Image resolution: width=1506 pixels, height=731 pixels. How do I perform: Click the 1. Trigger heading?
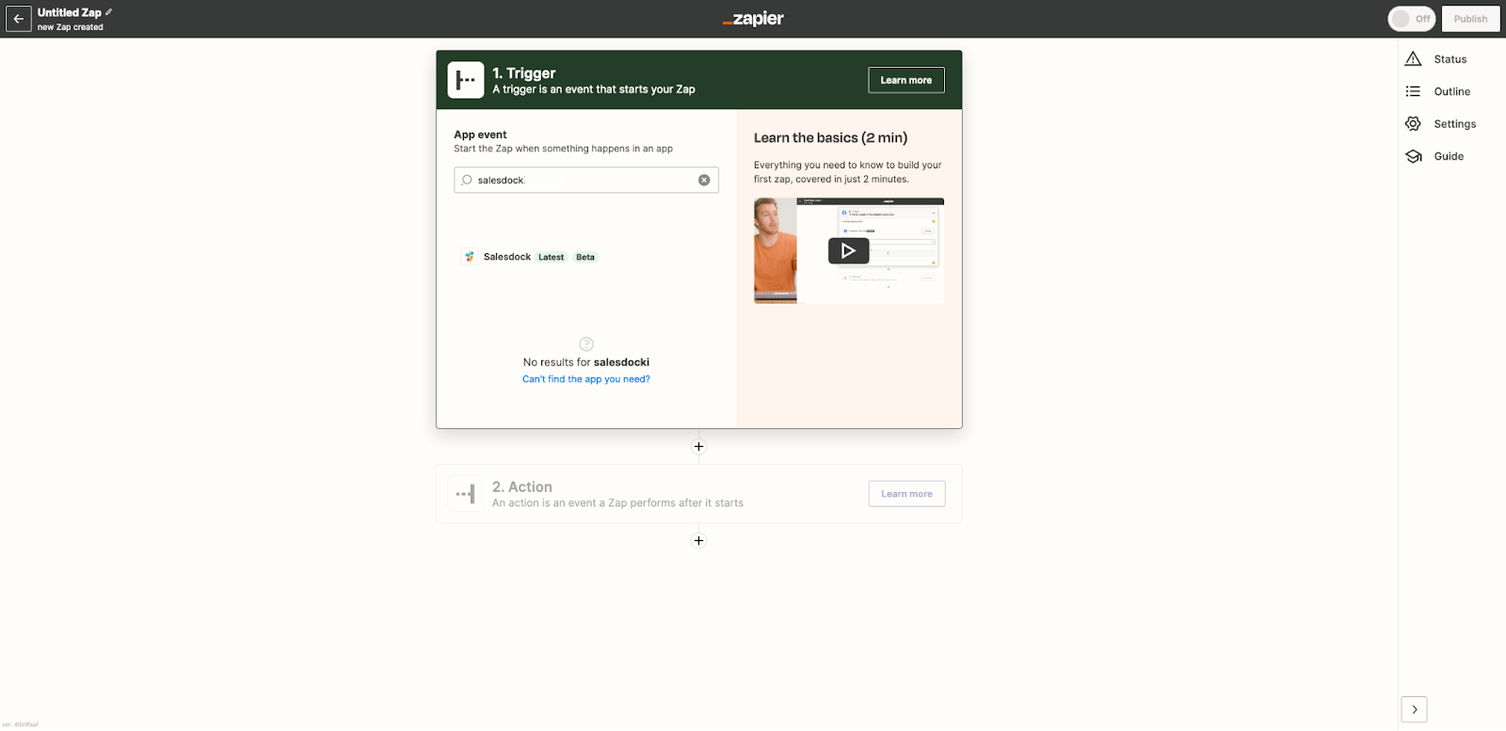(x=524, y=72)
